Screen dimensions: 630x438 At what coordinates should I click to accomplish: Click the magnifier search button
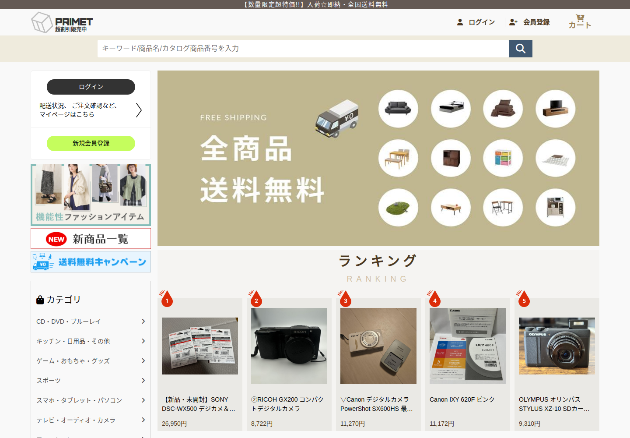point(521,49)
